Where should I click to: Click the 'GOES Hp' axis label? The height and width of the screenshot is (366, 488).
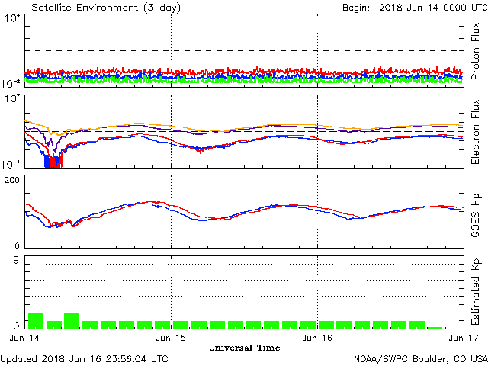pos(475,215)
